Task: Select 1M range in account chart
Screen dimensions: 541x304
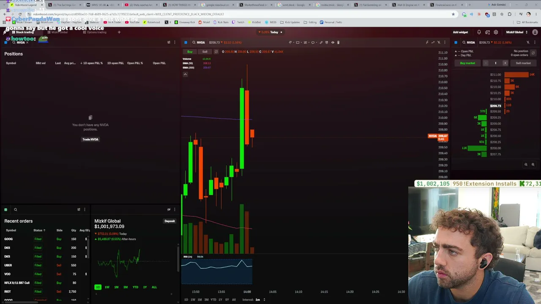Action: tap(116, 287)
